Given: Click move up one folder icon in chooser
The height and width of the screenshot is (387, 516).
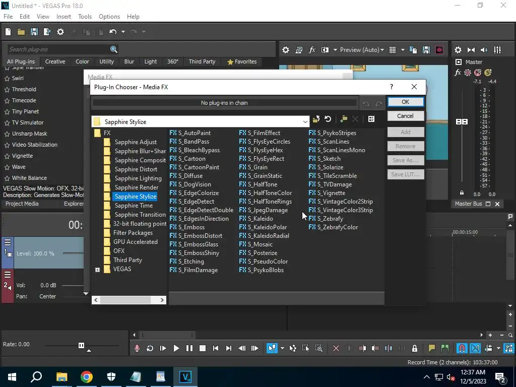Looking at the screenshot, I should coord(316,119).
